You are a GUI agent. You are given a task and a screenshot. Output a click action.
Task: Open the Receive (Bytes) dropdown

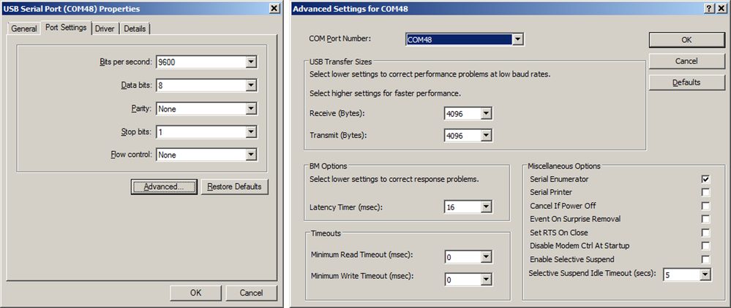(x=486, y=114)
